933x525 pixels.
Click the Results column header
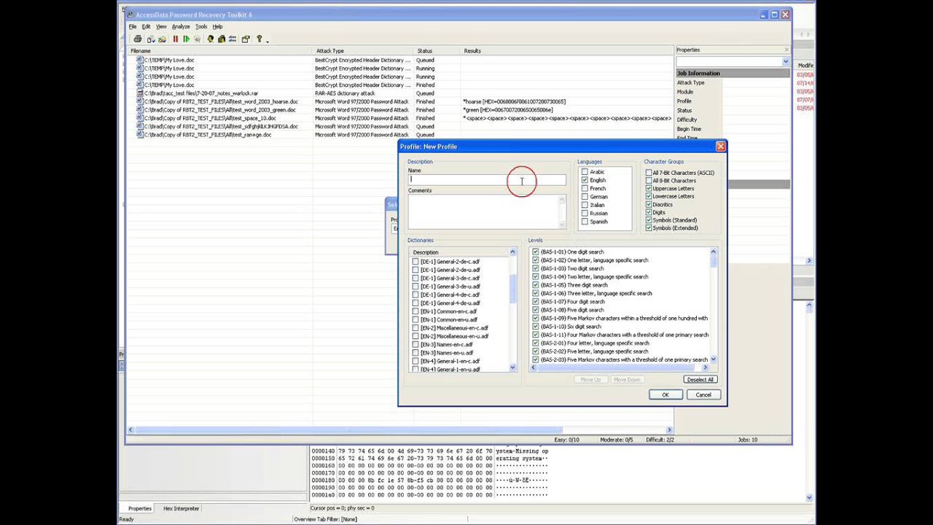[x=566, y=51]
